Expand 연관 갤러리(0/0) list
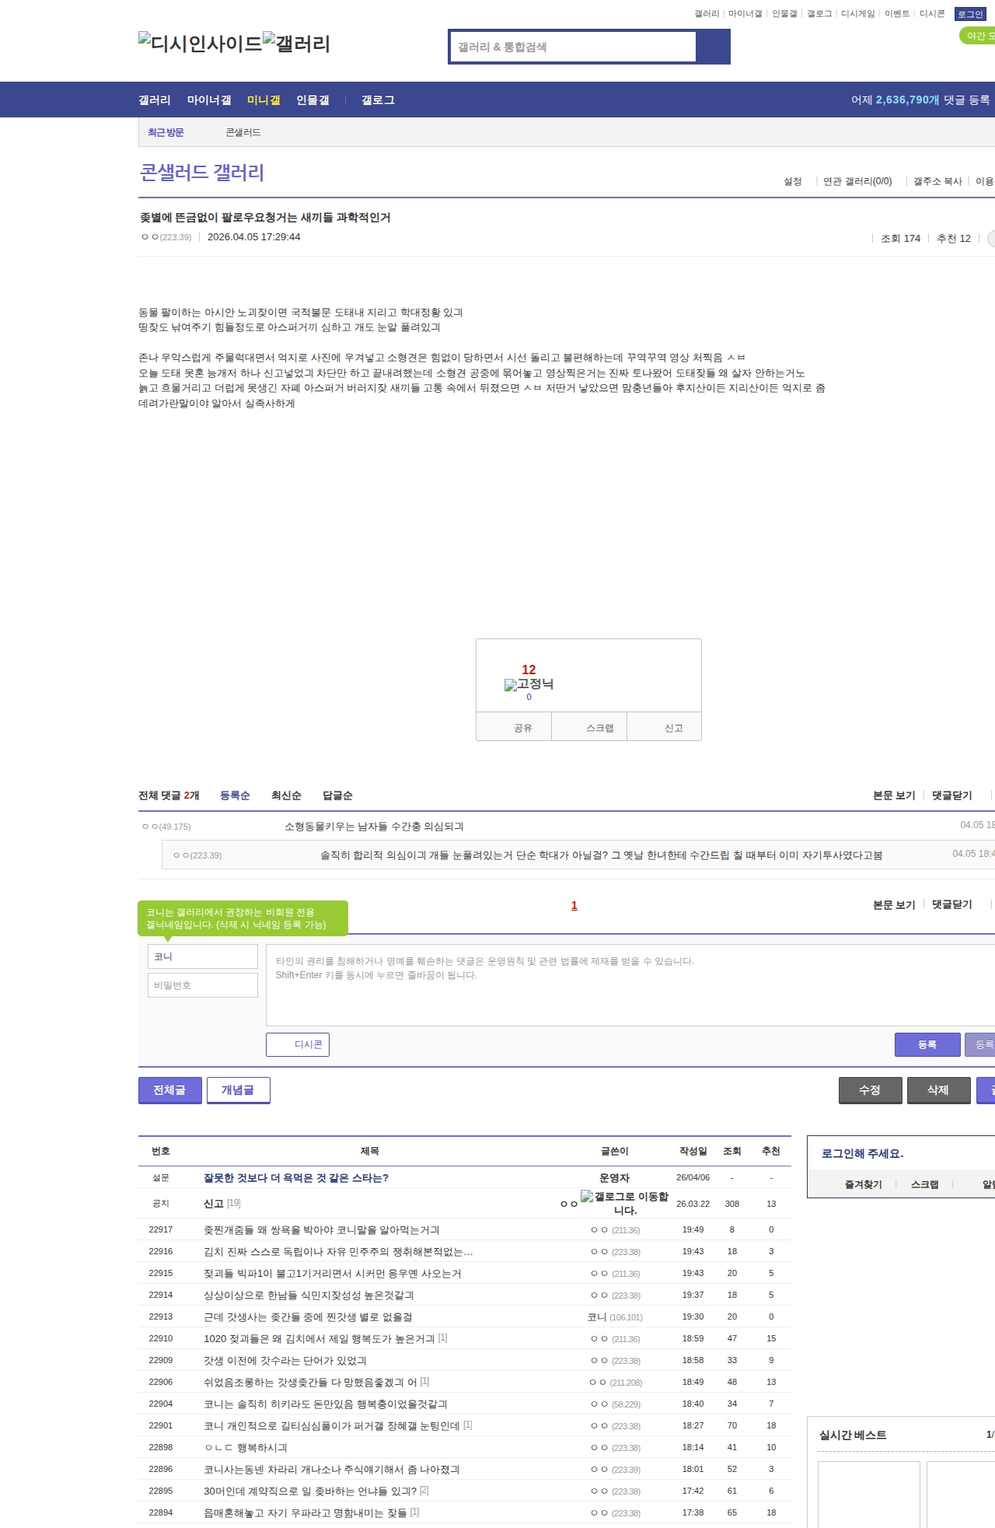 click(857, 181)
